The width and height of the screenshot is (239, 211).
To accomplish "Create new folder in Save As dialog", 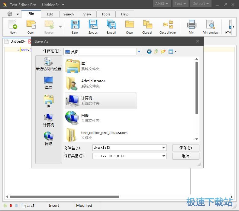I will tap(163, 52).
